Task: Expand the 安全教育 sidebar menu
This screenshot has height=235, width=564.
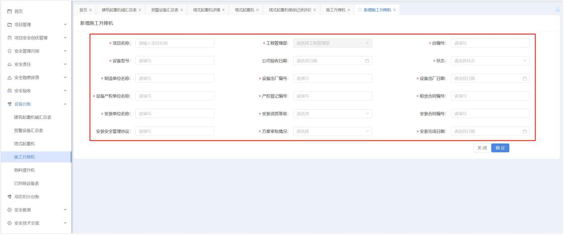Action: tap(65, 210)
